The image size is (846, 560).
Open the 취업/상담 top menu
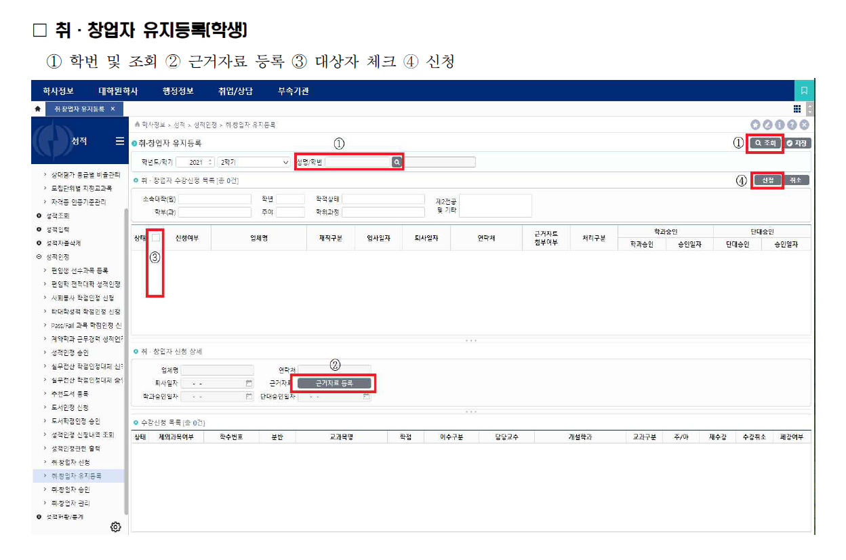tap(235, 91)
